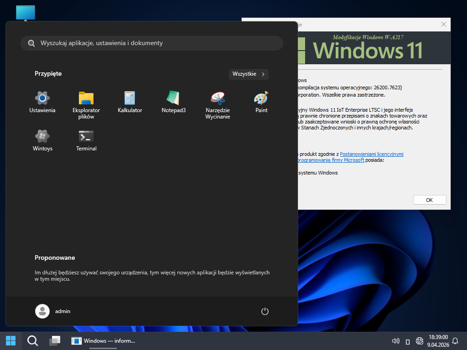467x350 pixels.
Task: Launch the Paint app
Action: (x=261, y=102)
